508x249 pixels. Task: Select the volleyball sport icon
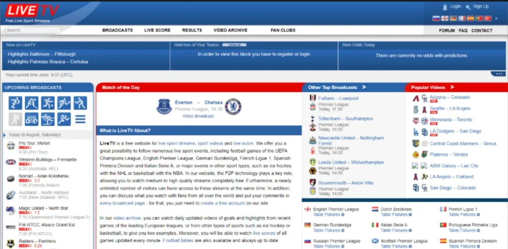pyautogui.click(x=80, y=103)
